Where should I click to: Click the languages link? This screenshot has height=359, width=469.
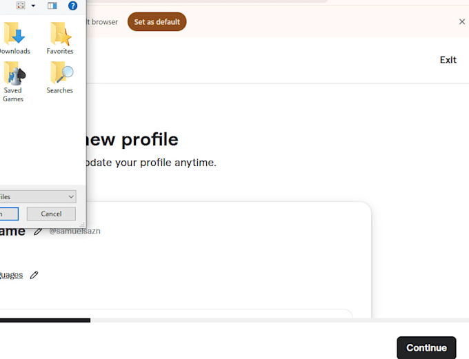click(x=11, y=275)
